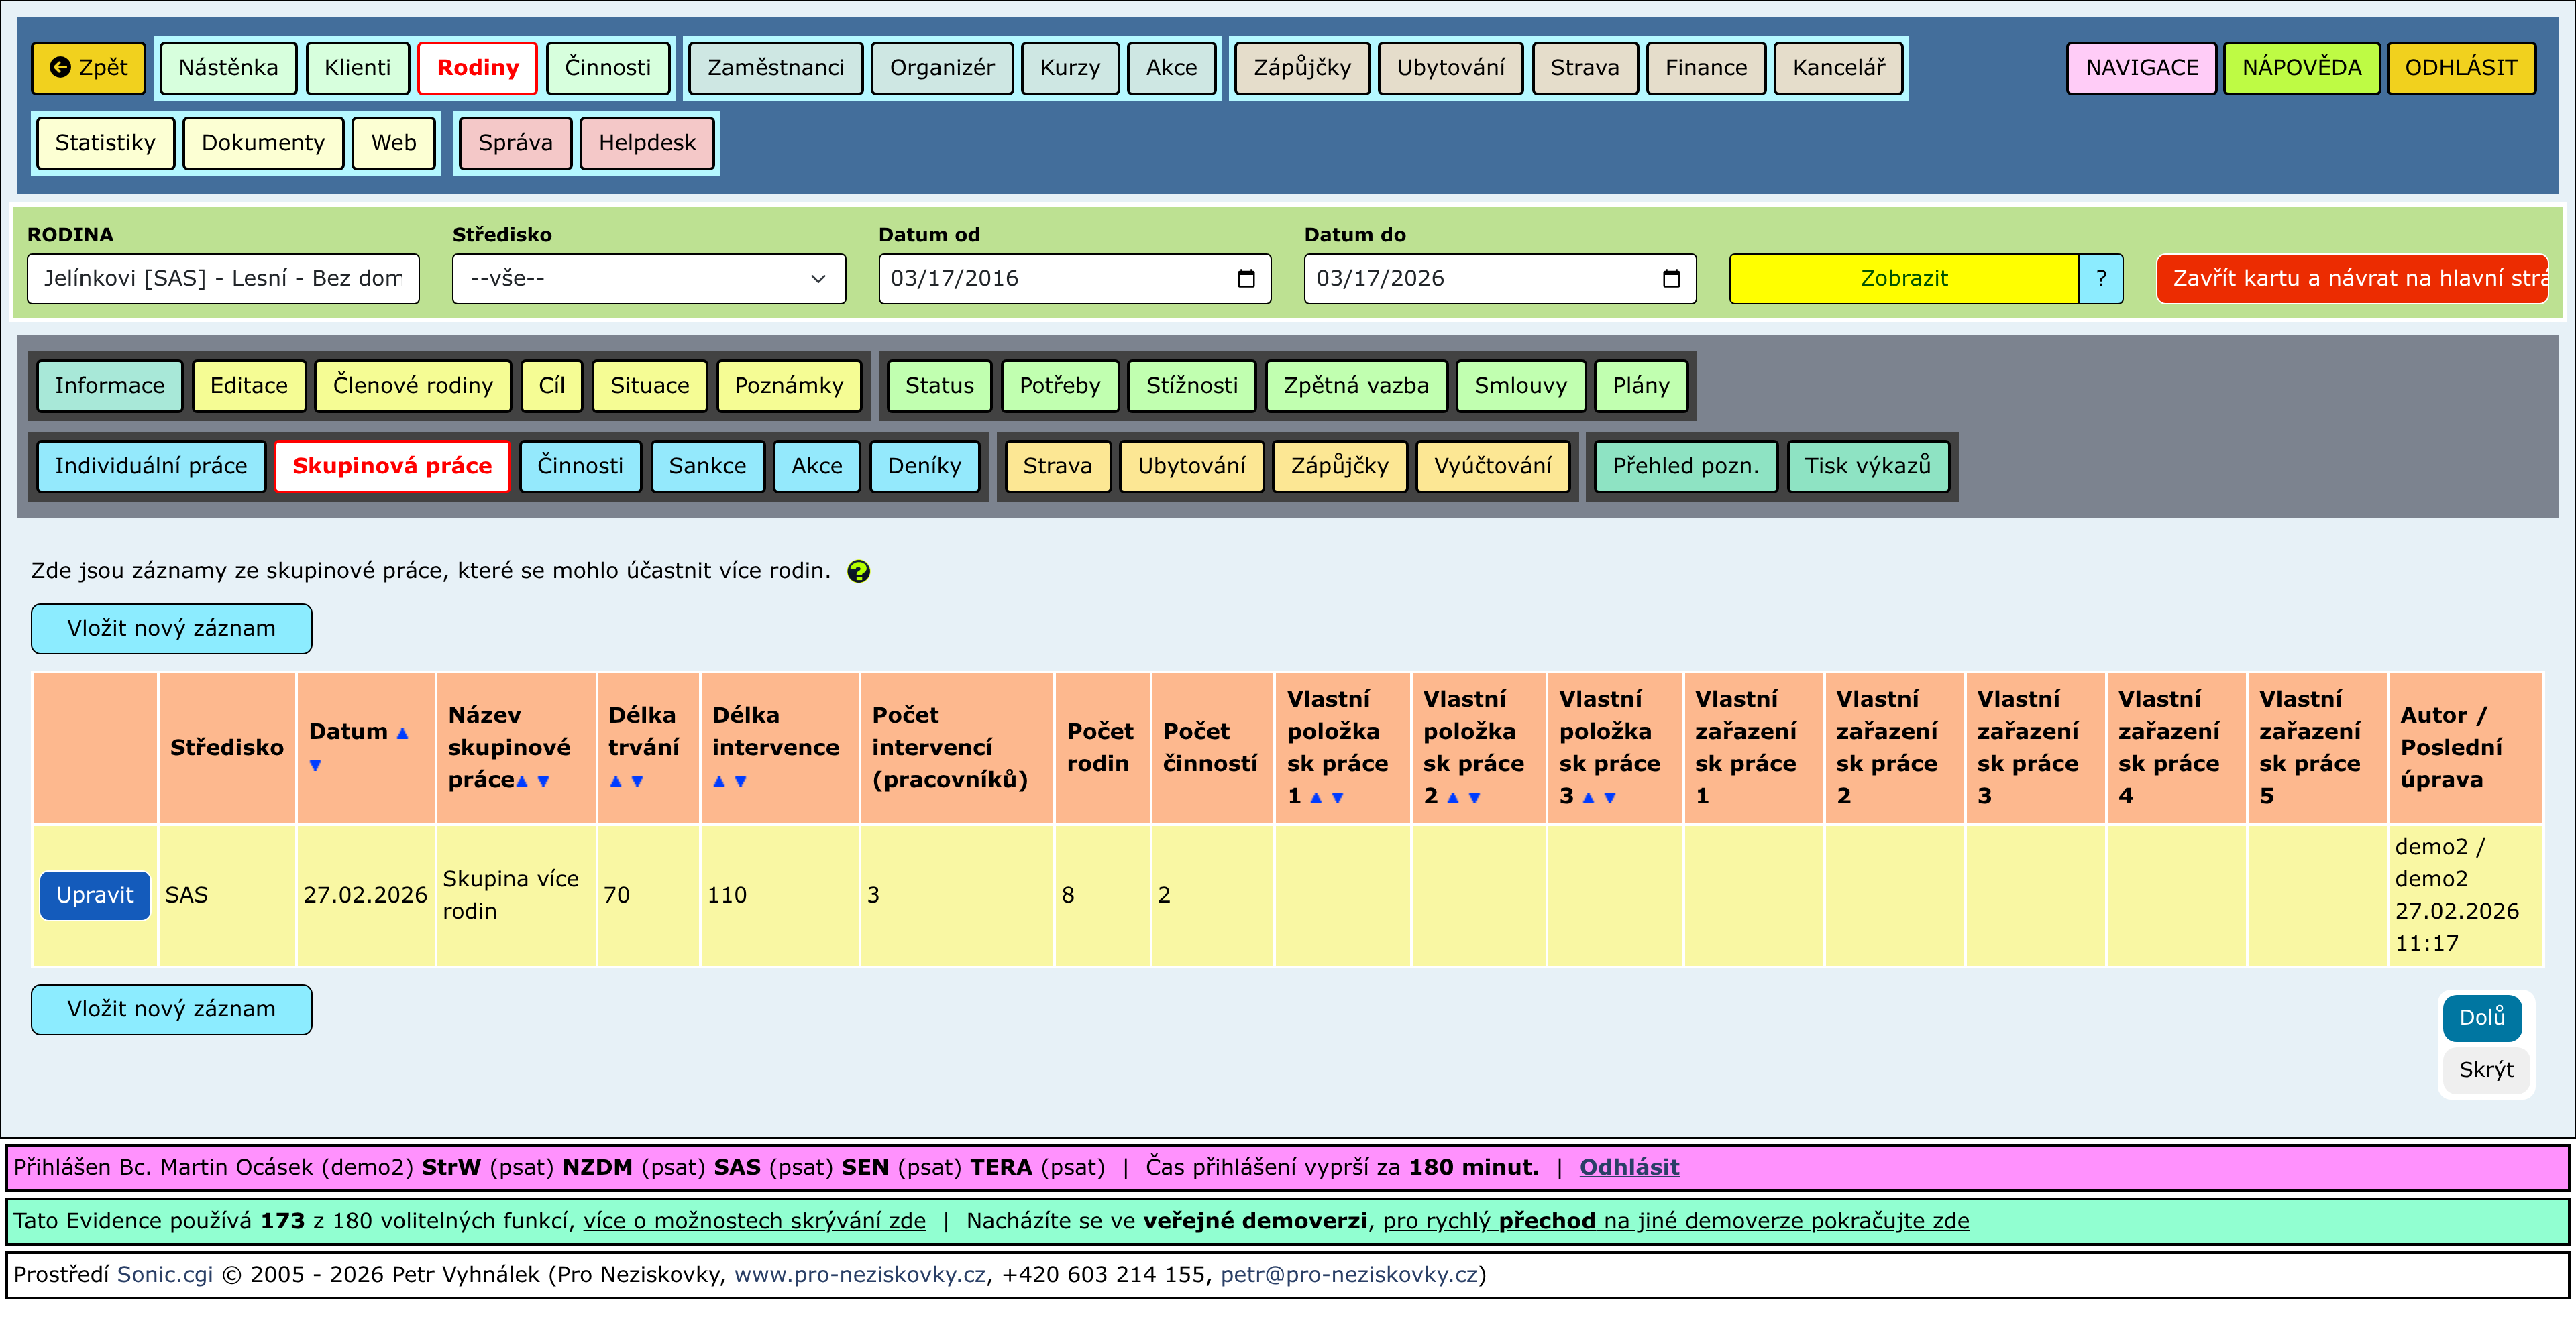Image resolution: width=2576 pixels, height=1337 pixels.
Task: Sort Délka trvání column ascending
Action: pos(616,782)
